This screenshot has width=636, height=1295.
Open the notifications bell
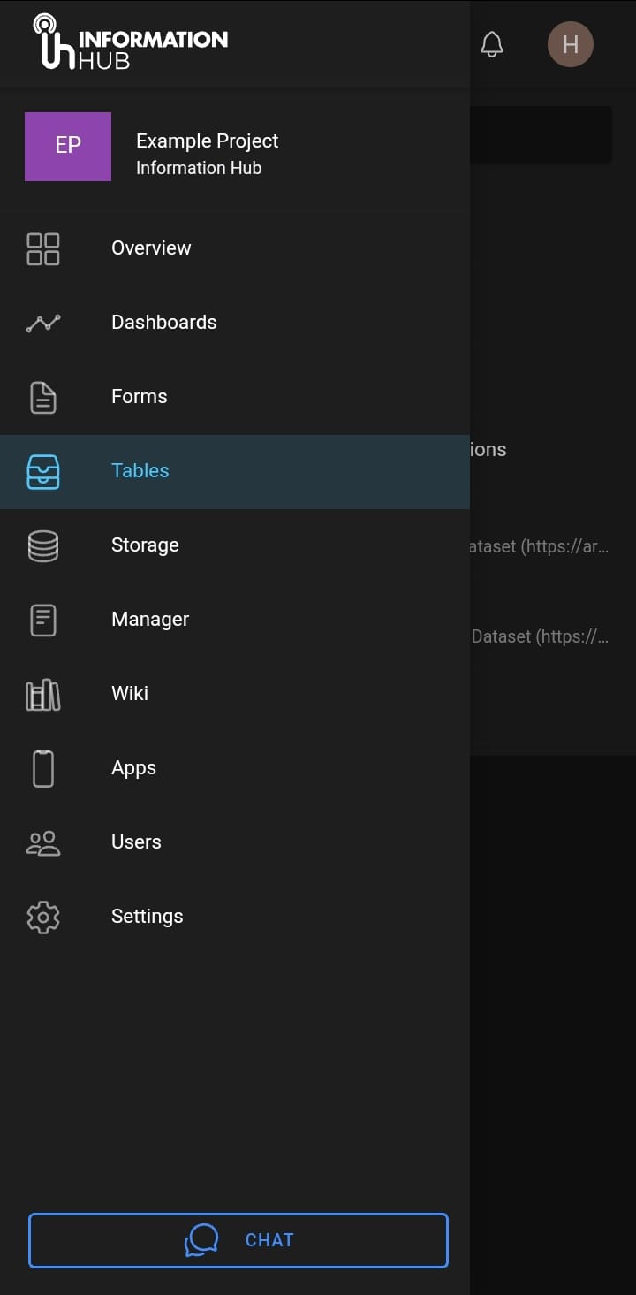pyautogui.click(x=492, y=44)
